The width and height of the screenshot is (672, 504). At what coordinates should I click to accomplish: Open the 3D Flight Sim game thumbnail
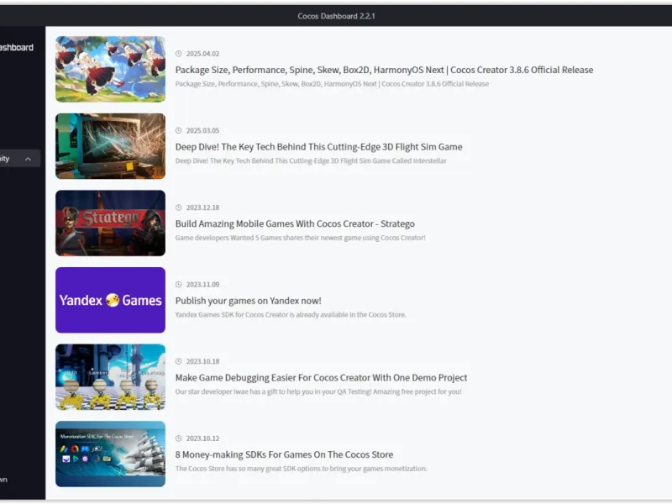pyautogui.click(x=110, y=146)
